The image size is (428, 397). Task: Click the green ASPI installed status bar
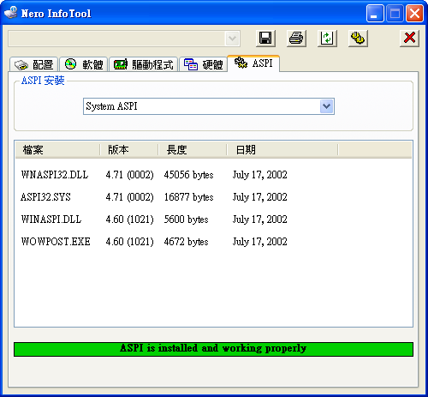(x=213, y=349)
